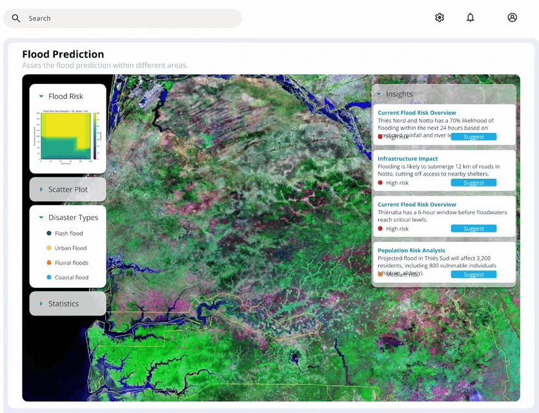The width and height of the screenshot is (539, 413).
Task: Select the Coastal flood blue dot
Action: [x=49, y=277]
